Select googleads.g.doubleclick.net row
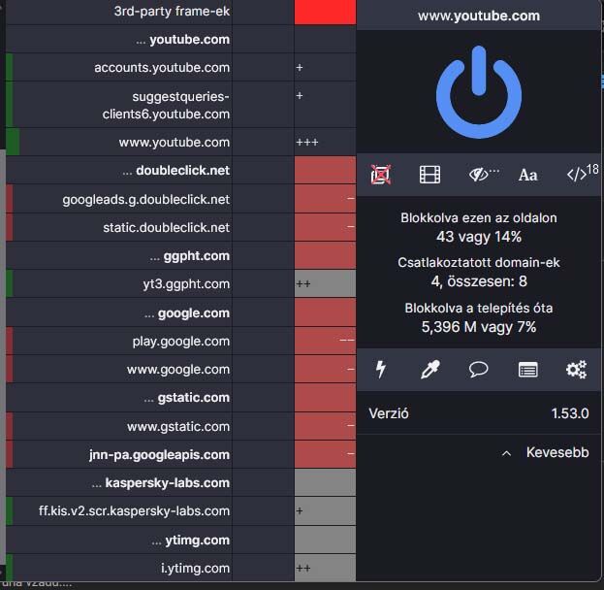604x590 pixels. pos(119,199)
